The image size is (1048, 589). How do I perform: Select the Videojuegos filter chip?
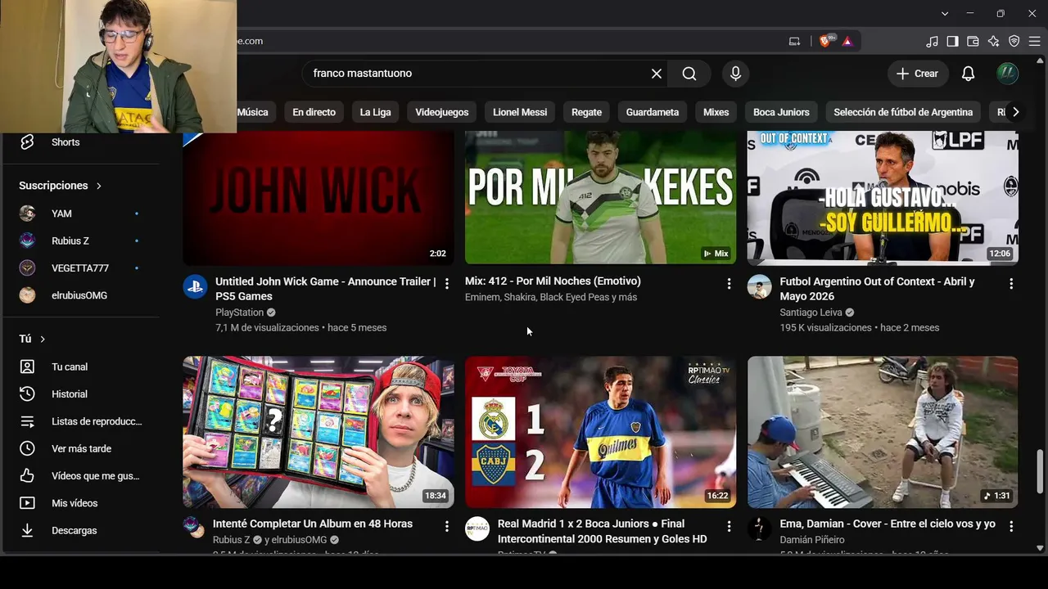[x=442, y=112]
